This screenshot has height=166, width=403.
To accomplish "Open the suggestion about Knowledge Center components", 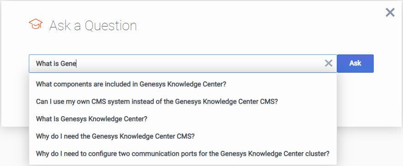I will (x=183, y=84).
